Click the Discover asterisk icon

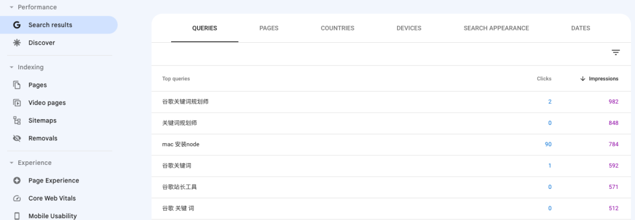(16, 43)
